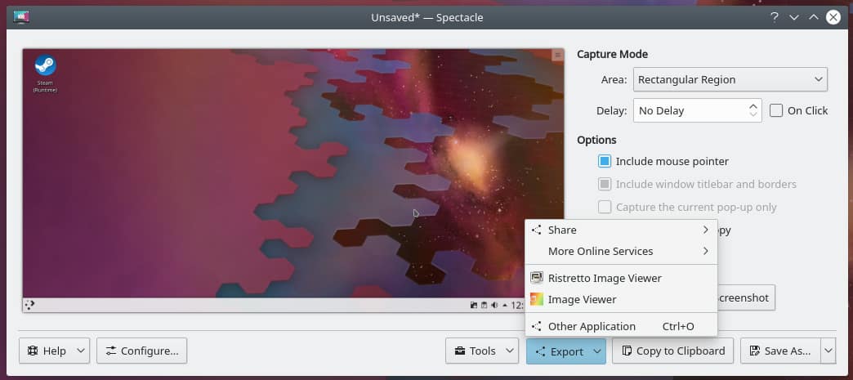Click the share icon on Export button
Viewport: 853px width, 380px height.
click(541, 351)
